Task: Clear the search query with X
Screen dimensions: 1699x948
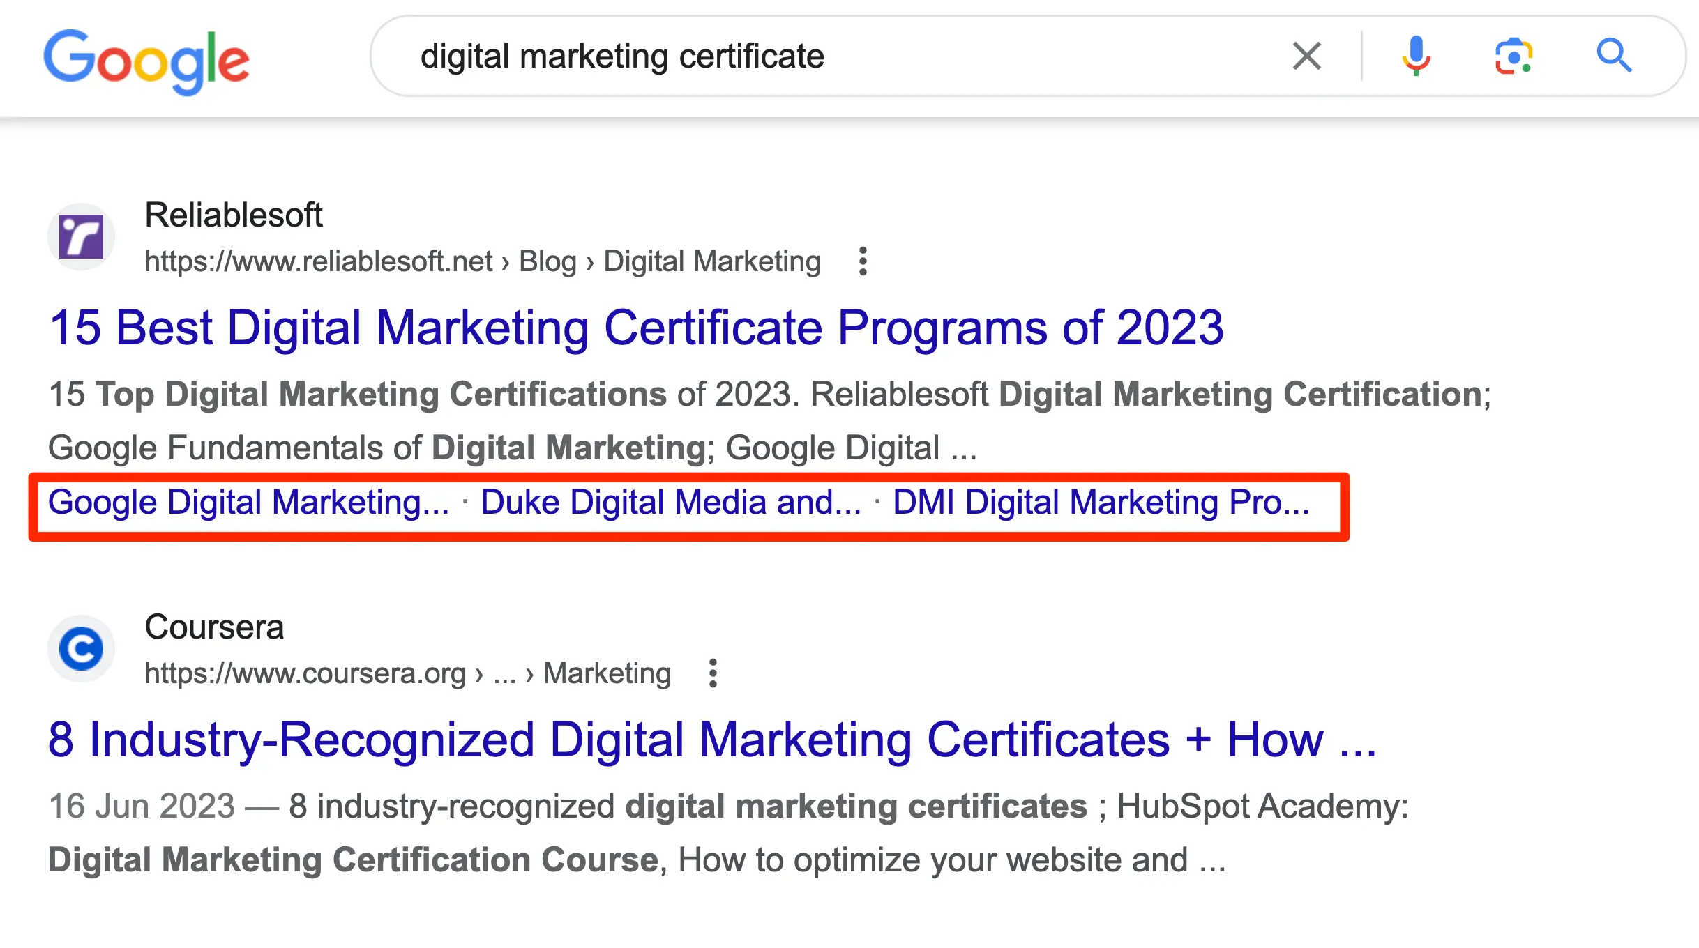Action: pos(1306,56)
